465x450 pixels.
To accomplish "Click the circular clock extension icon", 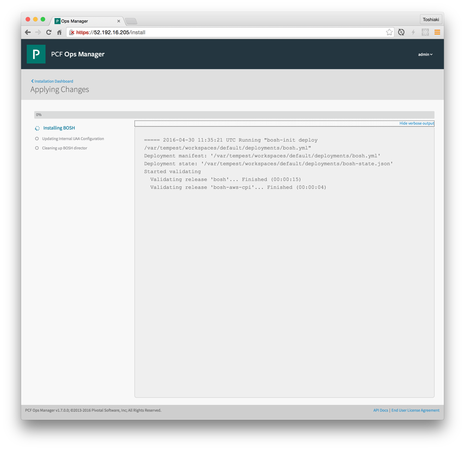I will pyautogui.click(x=401, y=32).
